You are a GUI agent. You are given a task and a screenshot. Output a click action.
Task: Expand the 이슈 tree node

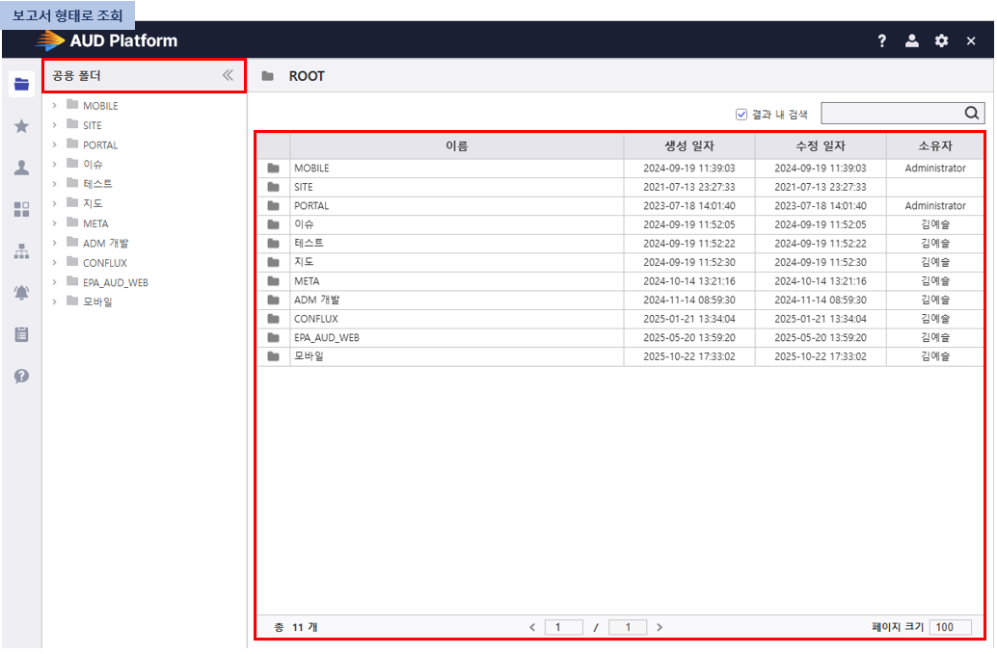click(x=55, y=165)
